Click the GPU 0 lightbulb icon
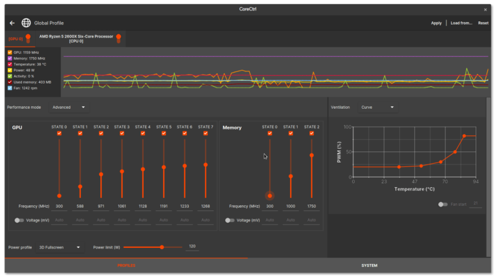Image resolution: width=497 pixels, height=279 pixels. click(x=28, y=39)
